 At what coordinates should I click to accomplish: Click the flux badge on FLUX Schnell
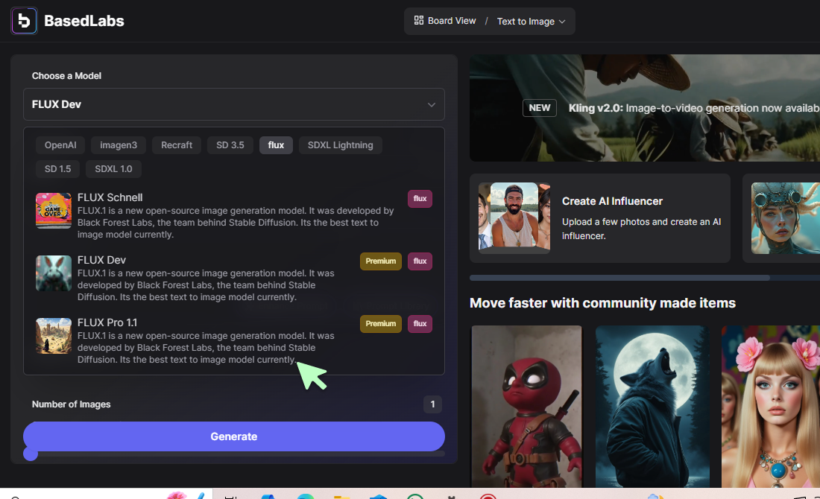(x=420, y=199)
